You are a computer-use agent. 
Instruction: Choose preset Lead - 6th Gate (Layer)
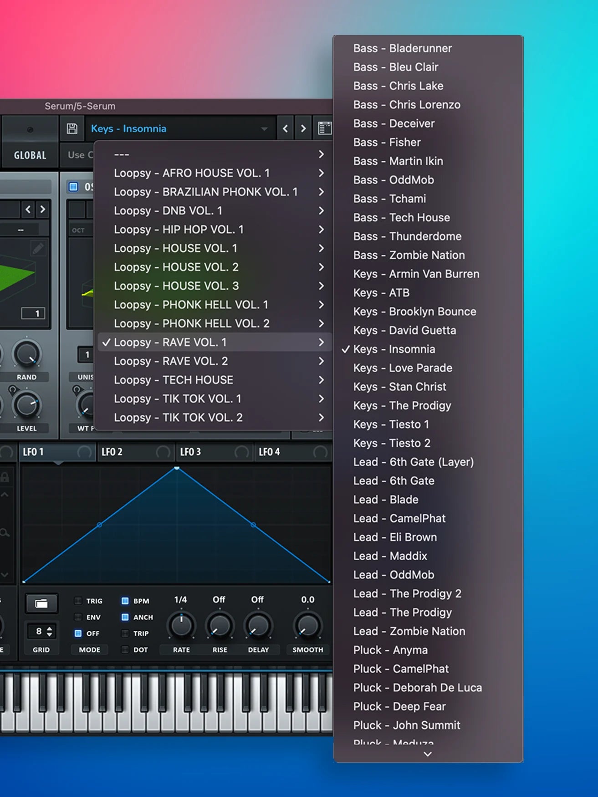tap(428, 462)
